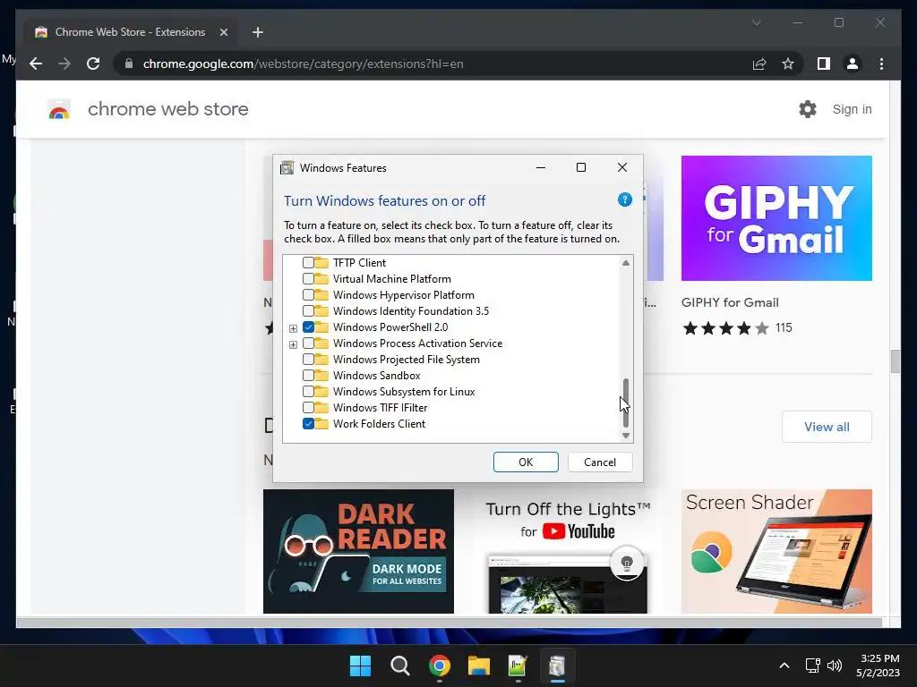Click the chrome web store heading text
Viewport: 917px width, 687px height.
(167, 109)
